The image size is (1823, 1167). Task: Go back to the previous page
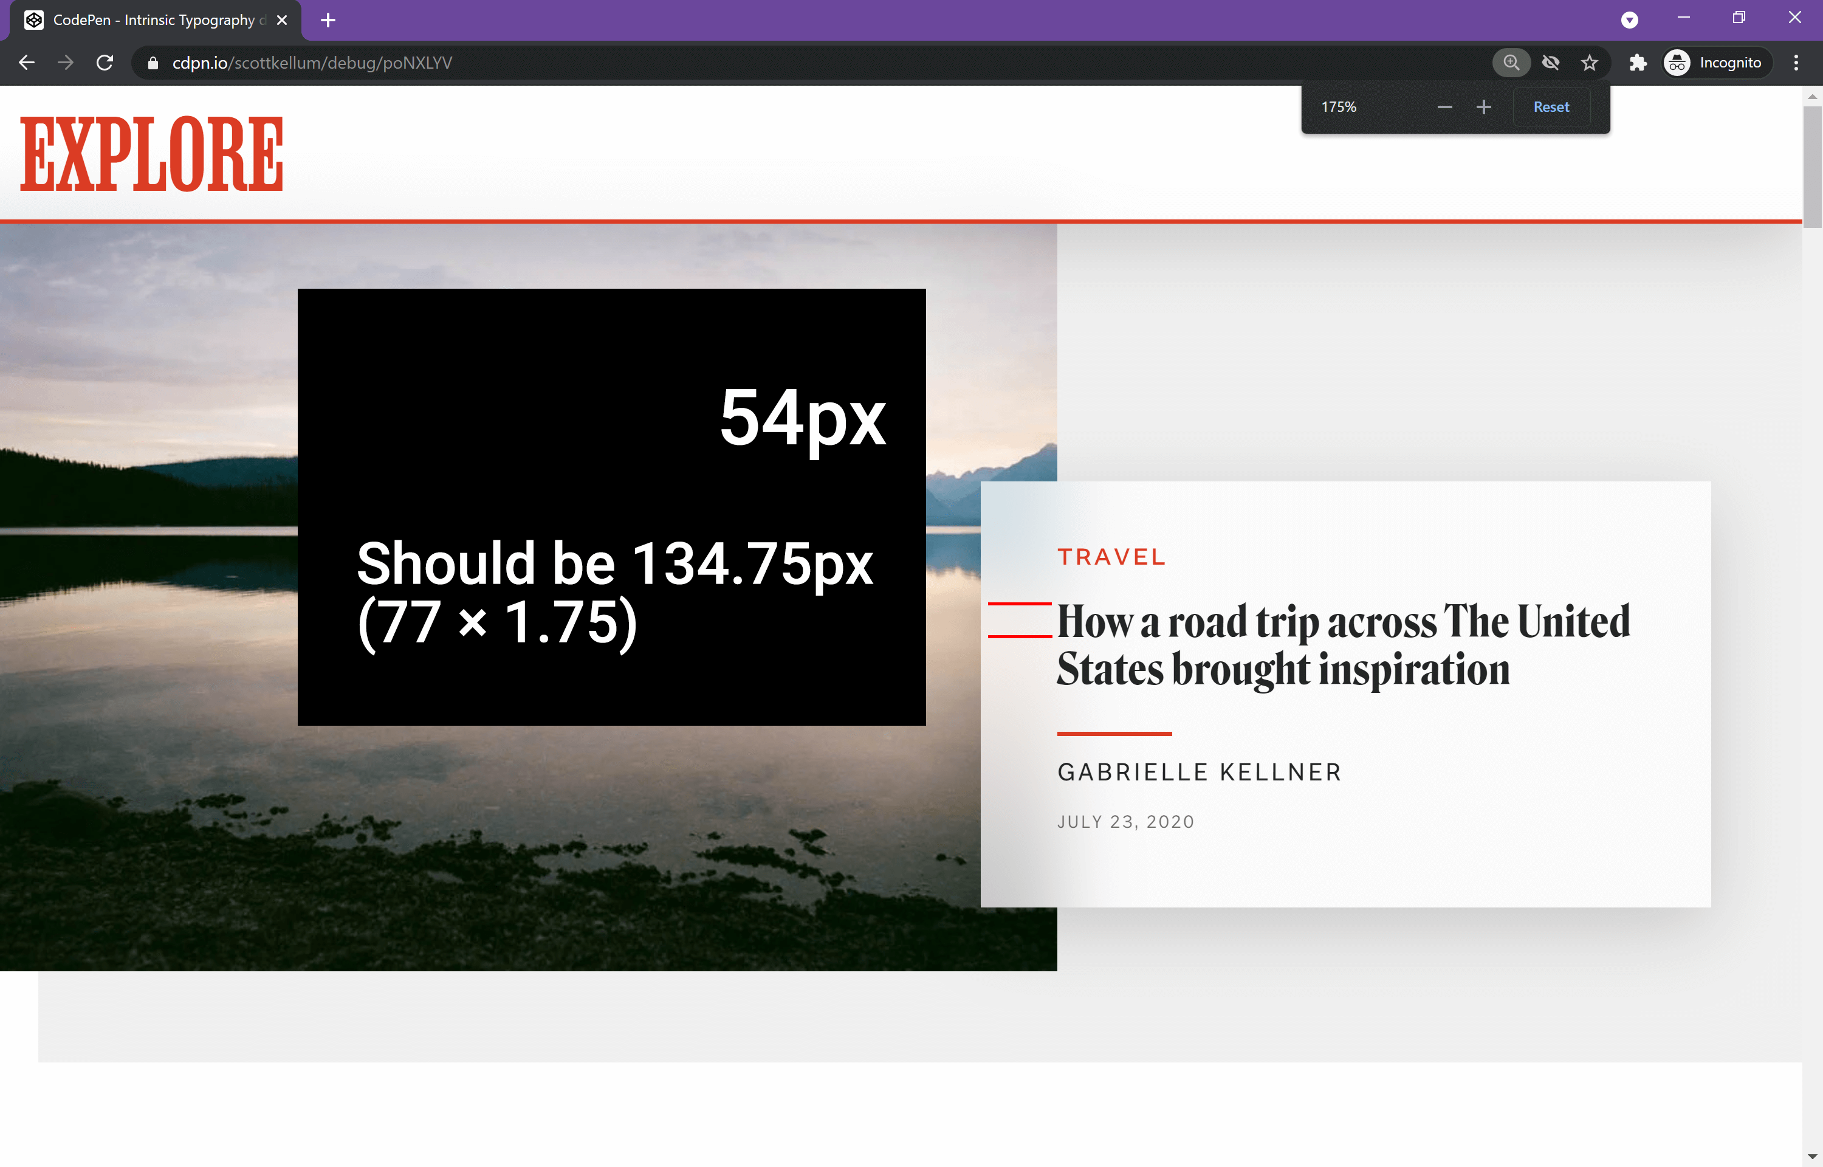click(27, 62)
